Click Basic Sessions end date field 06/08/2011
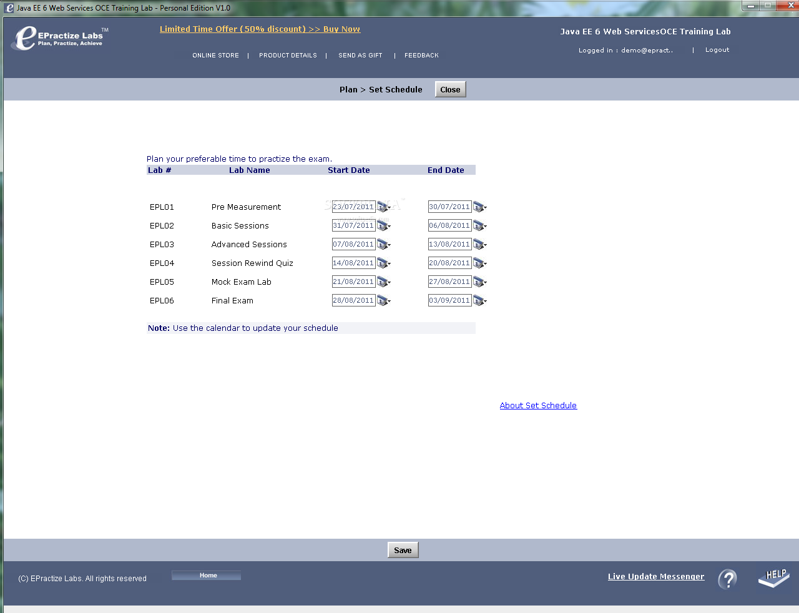799x613 pixels. click(450, 225)
